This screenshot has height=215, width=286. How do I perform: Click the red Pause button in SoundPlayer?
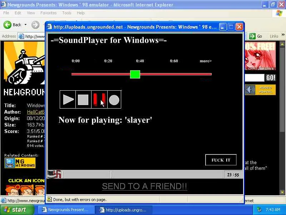point(99,100)
